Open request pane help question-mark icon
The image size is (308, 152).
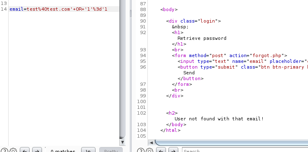(5, 151)
